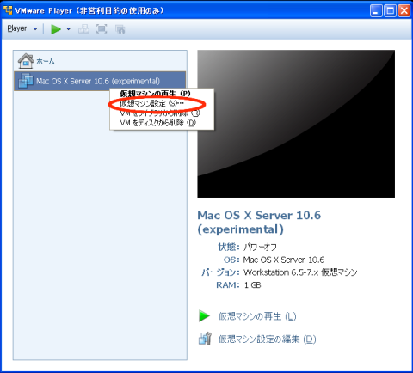The height and width of the screenshot is (373, 413).
Task: Click the green play icon beside 仮想マシンの再生 (L)
Action: 204,316
